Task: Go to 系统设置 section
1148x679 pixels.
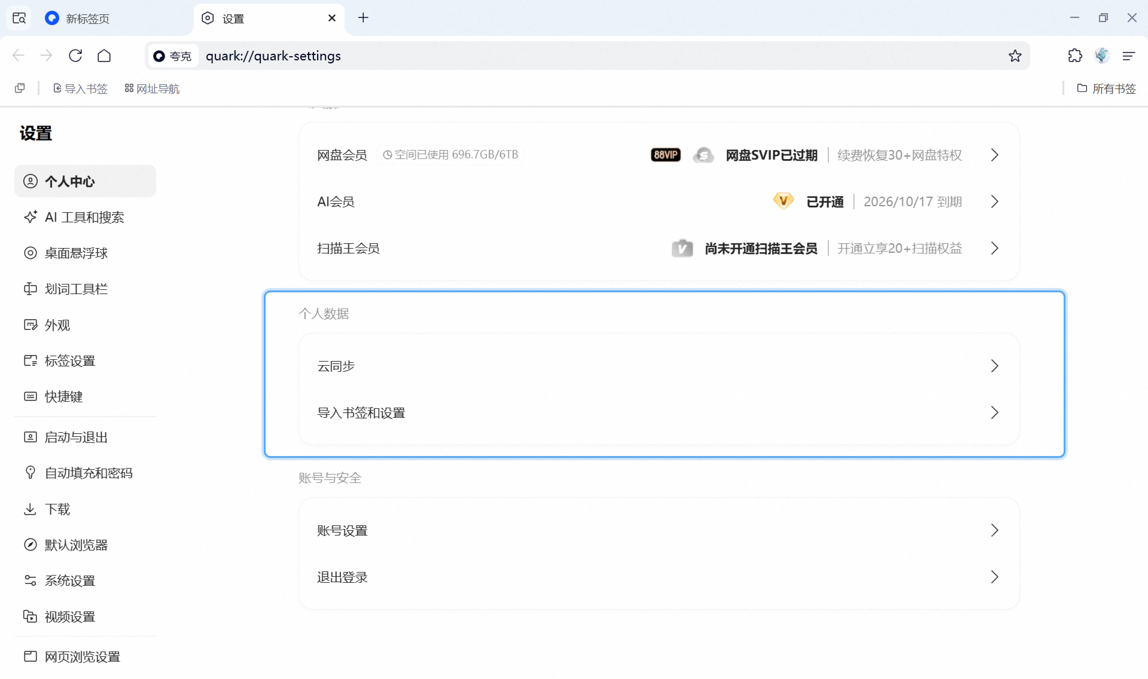Action: (85, 581)
